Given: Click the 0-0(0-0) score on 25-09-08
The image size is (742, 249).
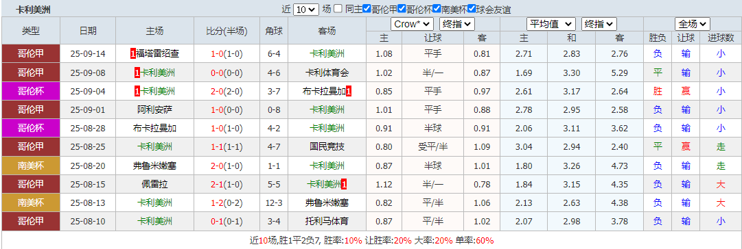Looking at the screenshot, I should coord(227,72).
